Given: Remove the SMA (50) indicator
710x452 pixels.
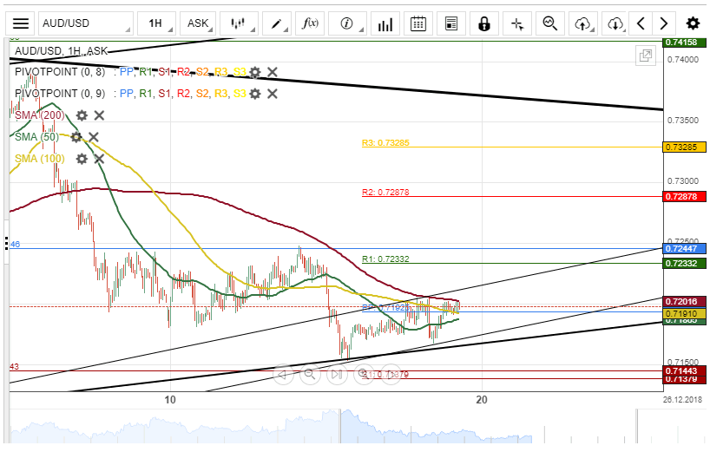Looking at the screenshot, I should (x=94, y=137).
